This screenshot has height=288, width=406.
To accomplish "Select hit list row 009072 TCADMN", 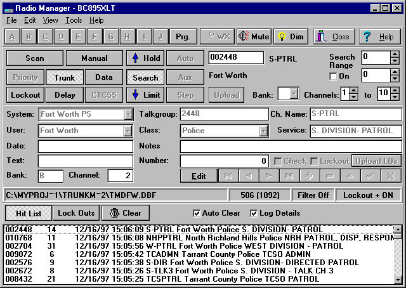I will 199,254.
